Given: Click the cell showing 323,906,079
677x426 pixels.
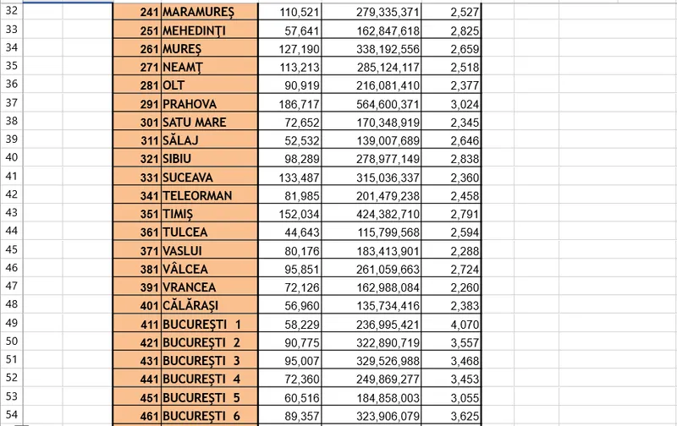Looking at the screenshot, I should (370, 415).
